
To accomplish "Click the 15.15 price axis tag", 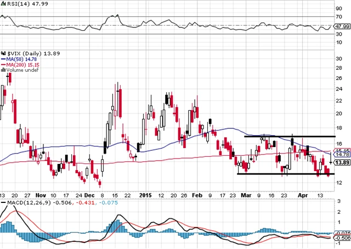I will [342, 151].
